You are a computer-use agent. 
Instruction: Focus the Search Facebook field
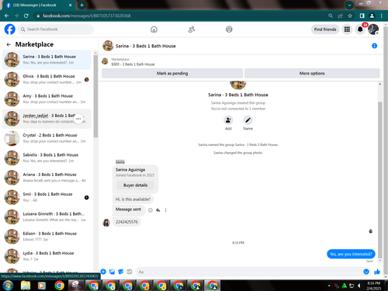pyautogui.click(x=56, y=29)
